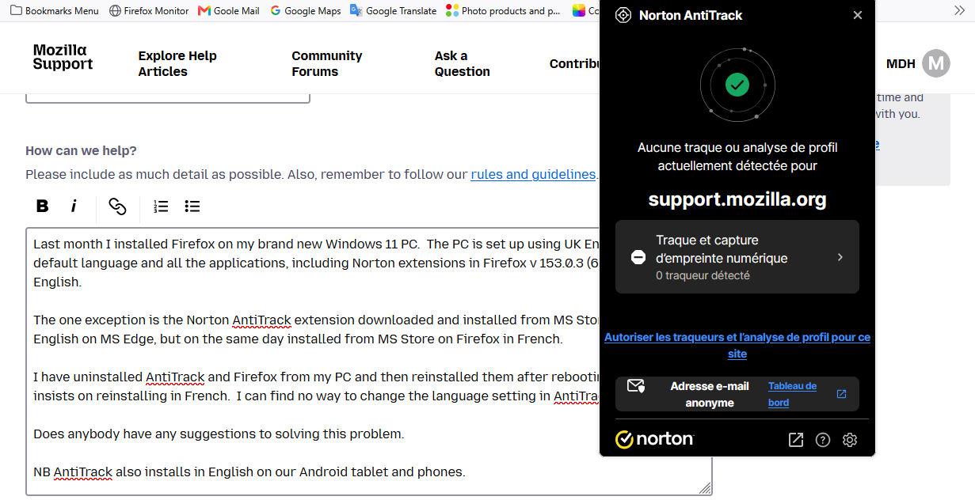The height and width of the screenshot is (500, 975).
Task: Show more bookmarks with the double chevron
Action: (958, 10)
